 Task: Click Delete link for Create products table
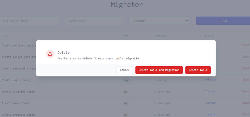coord(246,114)
